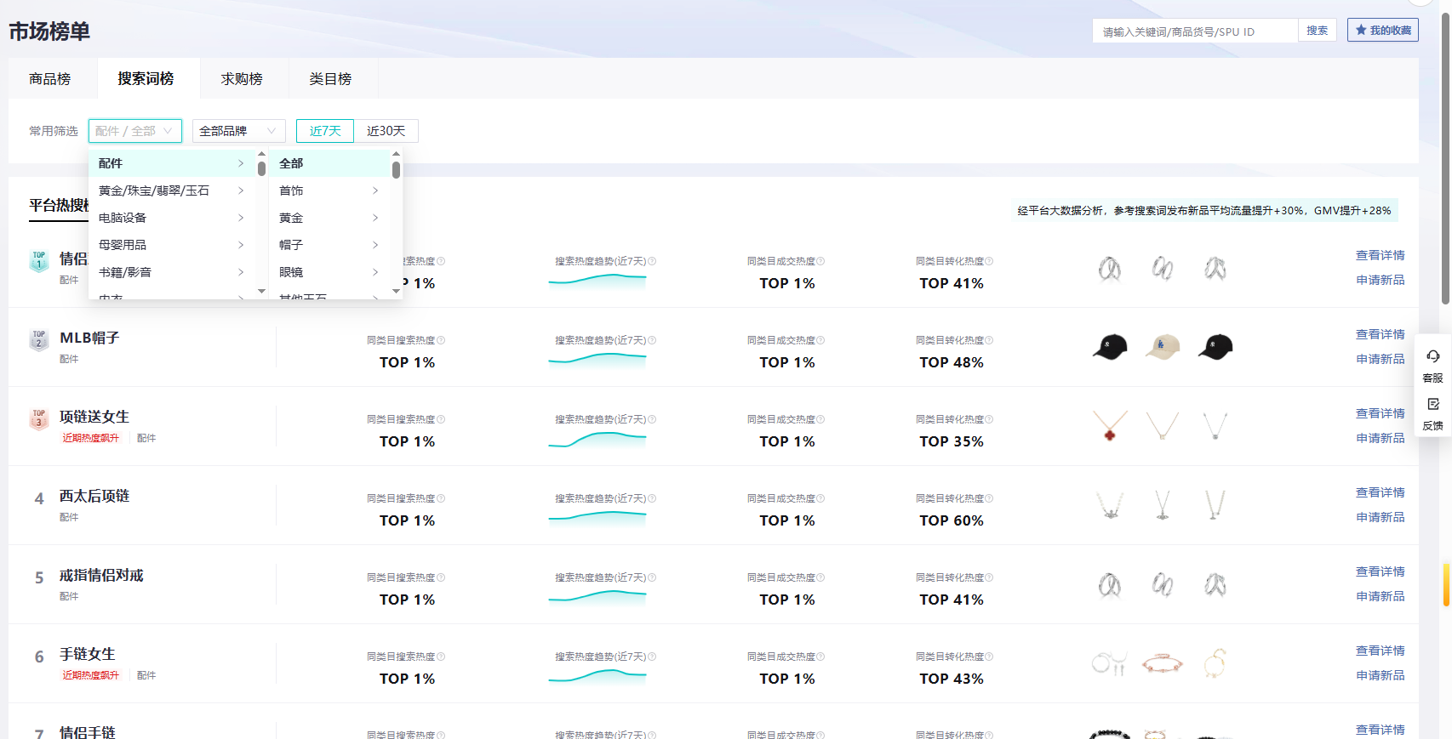Switch to the 商品榜 tab
Screen dimensions: 1452x739
tap(50, 79)
